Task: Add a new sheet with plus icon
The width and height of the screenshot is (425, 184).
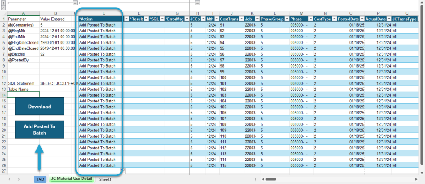Action: (x=129, y=179)
